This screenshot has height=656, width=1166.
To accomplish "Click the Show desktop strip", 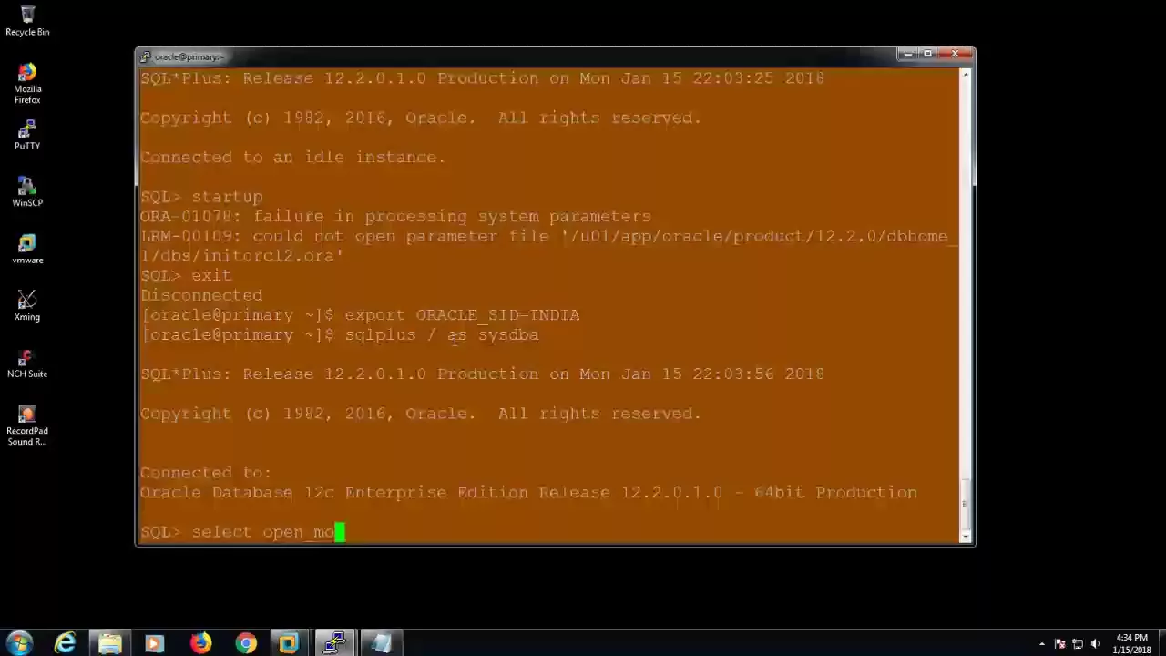I will tap(1161, 643).
